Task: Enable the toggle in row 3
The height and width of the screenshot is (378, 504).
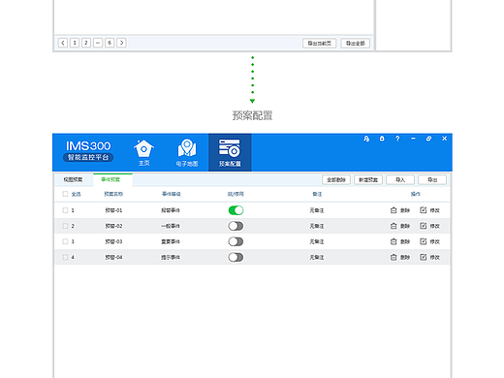Action: click(236, 241)
